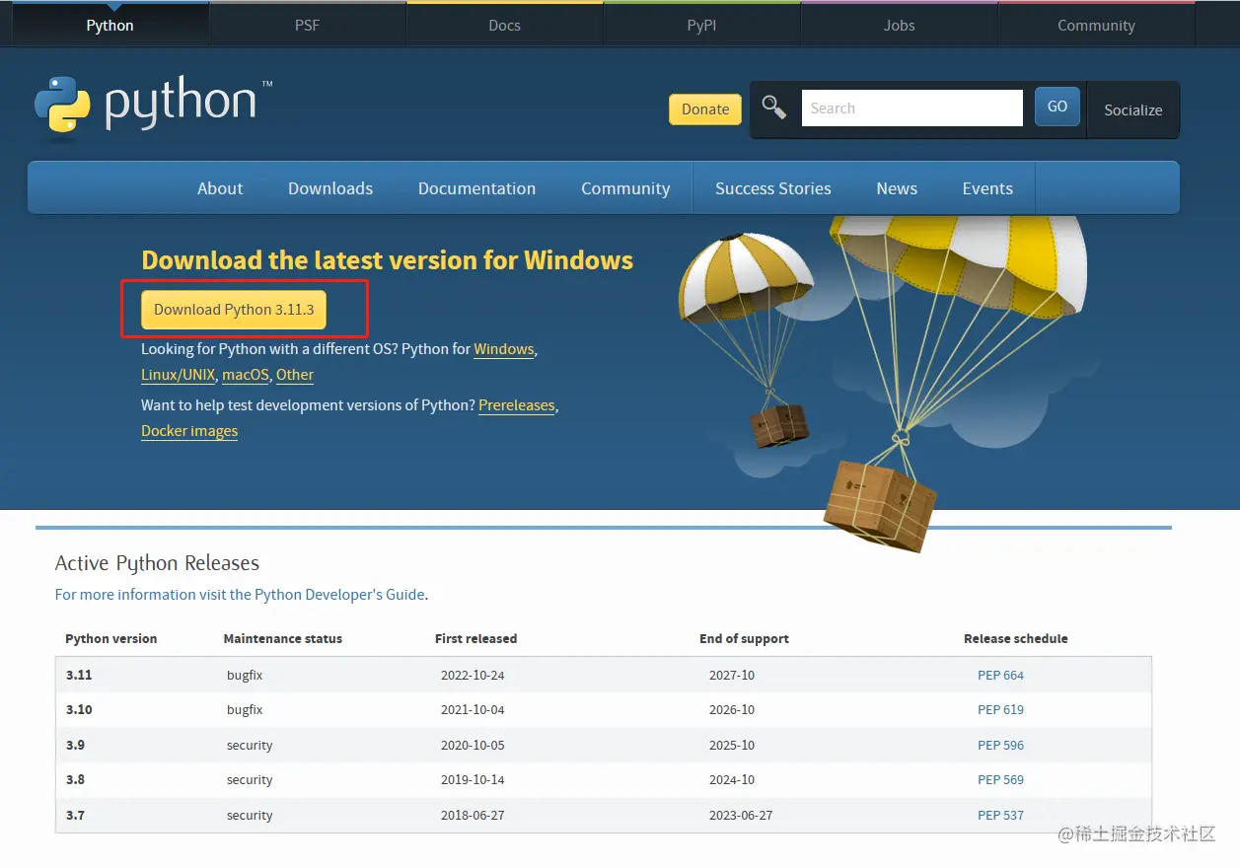Click the 2027-10 end of support
Viewport: 1240px width, 868px height.
tap(732, 676)
